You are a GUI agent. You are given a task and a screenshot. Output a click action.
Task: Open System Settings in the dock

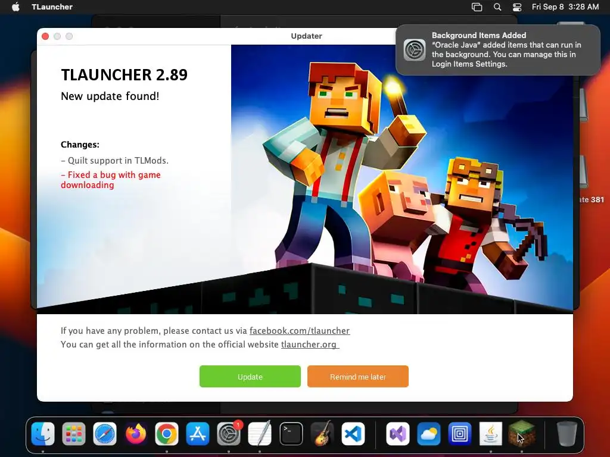(x=229, y=434)
